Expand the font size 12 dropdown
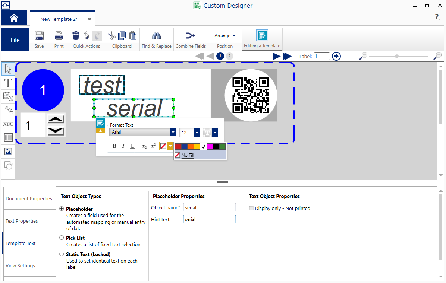 [x=197, y=132]
